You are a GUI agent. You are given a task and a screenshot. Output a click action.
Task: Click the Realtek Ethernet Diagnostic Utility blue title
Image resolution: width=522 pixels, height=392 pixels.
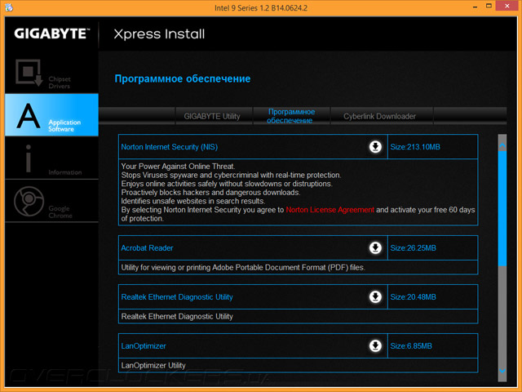click(177, 297)
